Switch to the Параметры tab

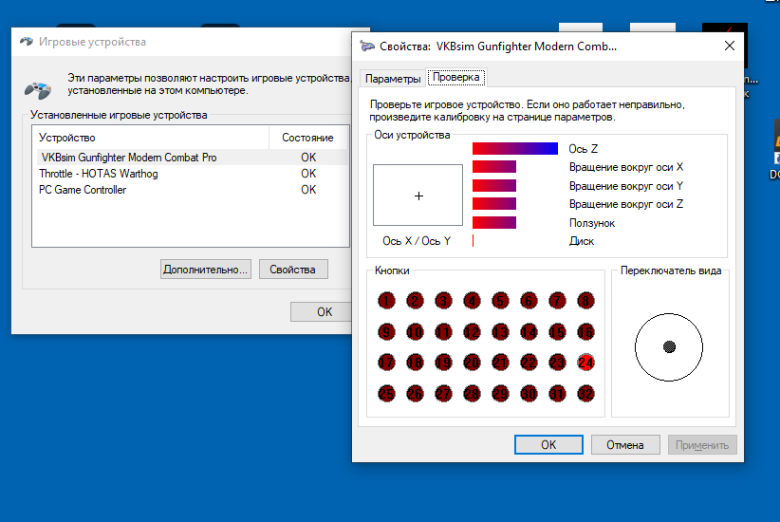point(393,79)
